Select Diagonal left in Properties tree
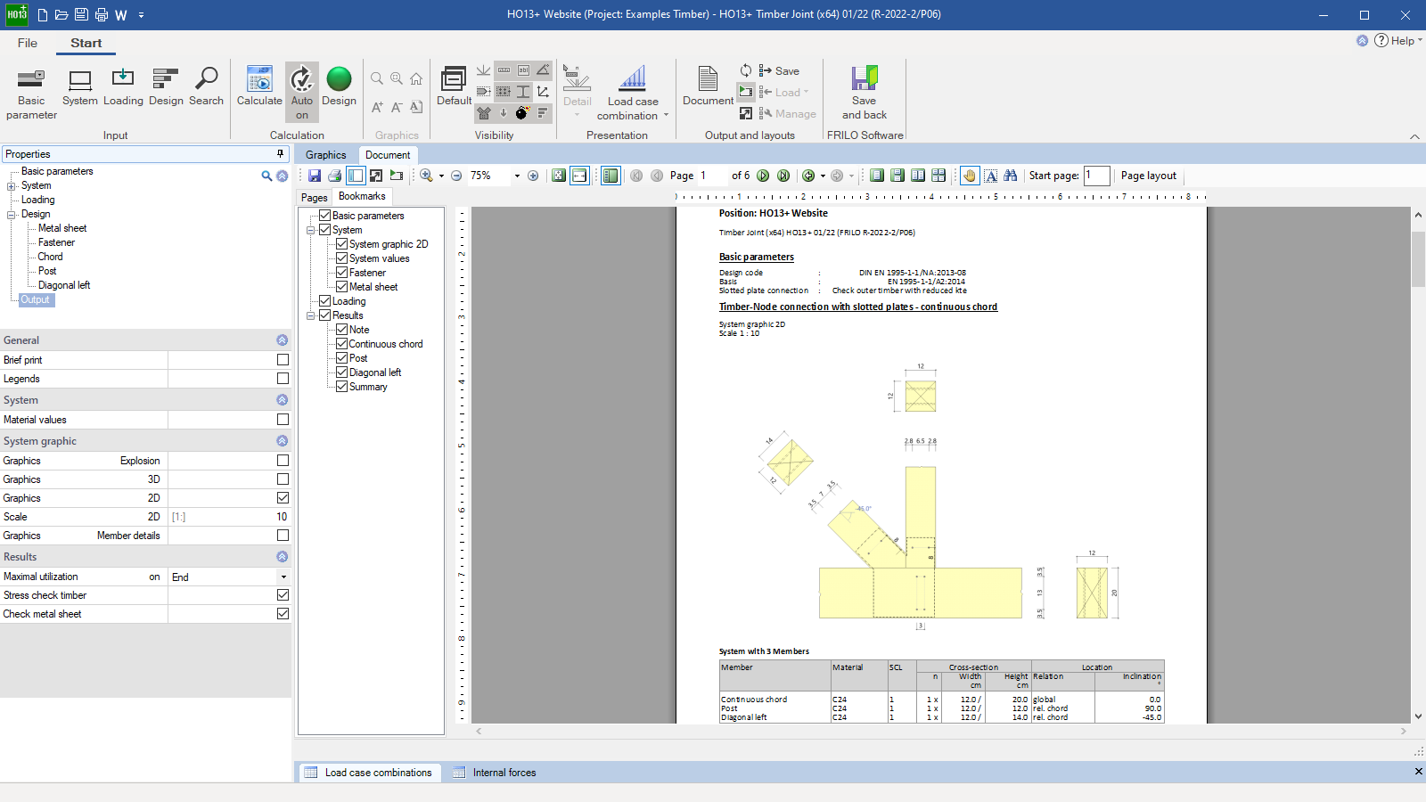This screenshot has width=1426, height=802. 64,285
